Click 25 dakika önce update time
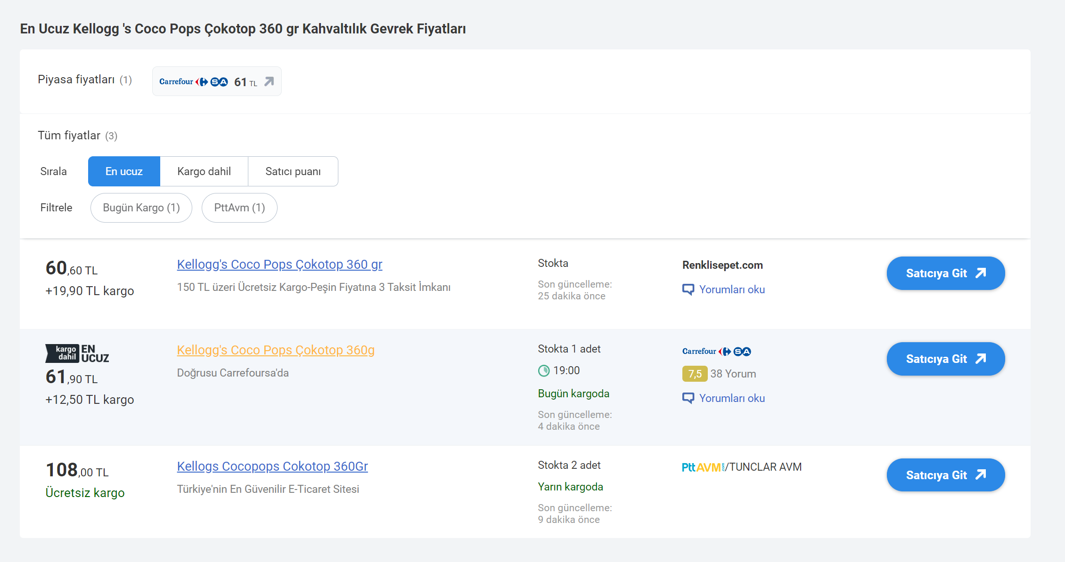Image resolution: width=1065 pixels, height=562 pixels. click(572, 296)
